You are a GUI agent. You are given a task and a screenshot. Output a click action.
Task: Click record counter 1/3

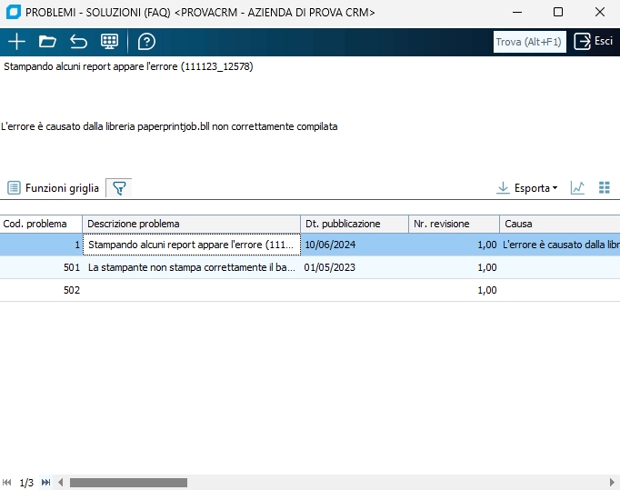coord(26,483)
